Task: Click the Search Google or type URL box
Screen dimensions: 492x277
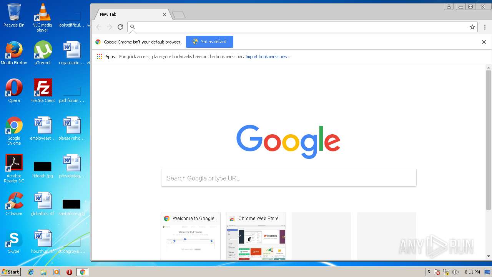Action: [x=289, y=178]
